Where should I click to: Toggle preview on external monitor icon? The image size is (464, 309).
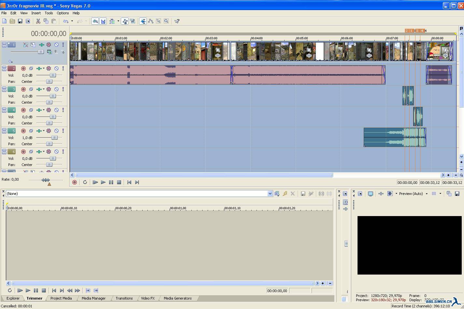tap(371, 194)
